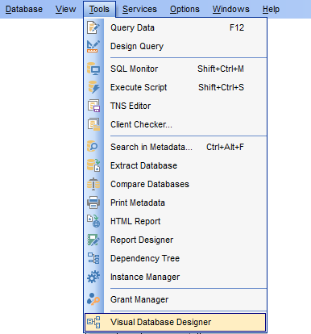Open the Help menu
The image size is (311, 334).
point(271,9)
